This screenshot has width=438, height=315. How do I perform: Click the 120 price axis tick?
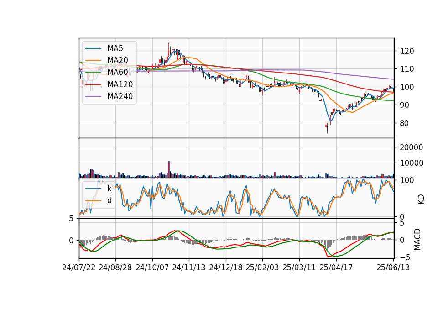(x=407, y=51)
